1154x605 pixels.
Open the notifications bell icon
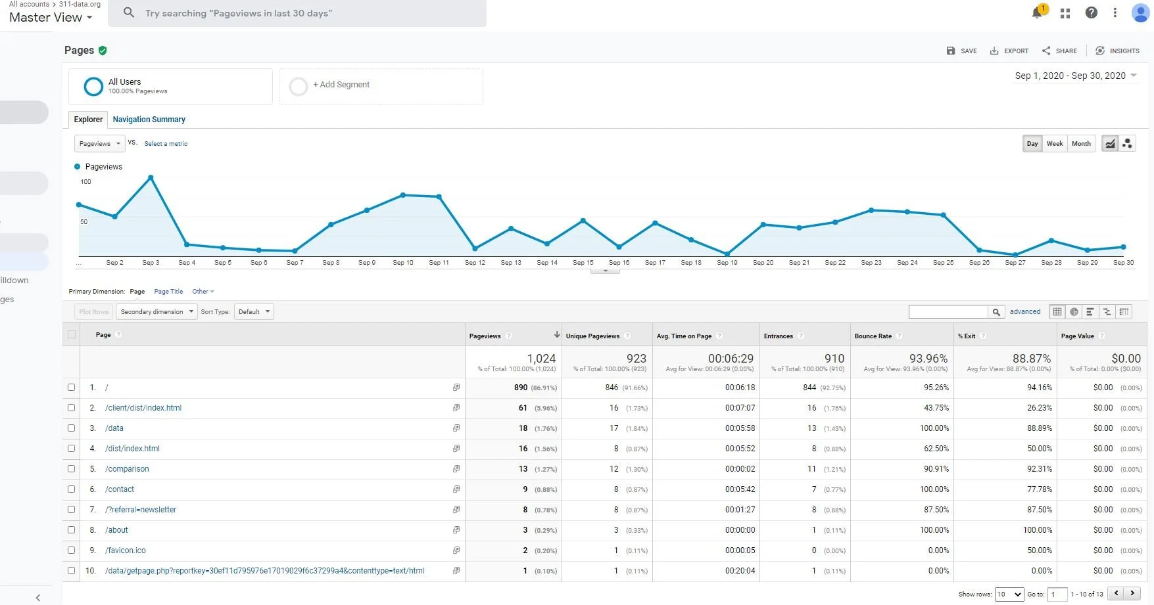click(1038, 12)
